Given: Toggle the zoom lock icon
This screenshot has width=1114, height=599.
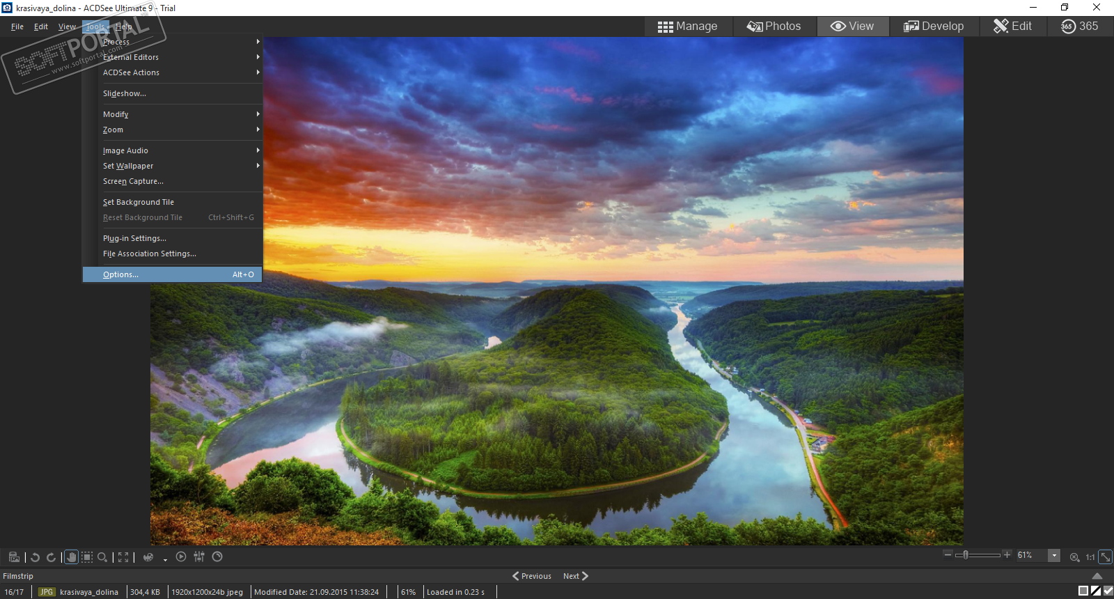Looking at the screenshot, I should point(1075,557).
